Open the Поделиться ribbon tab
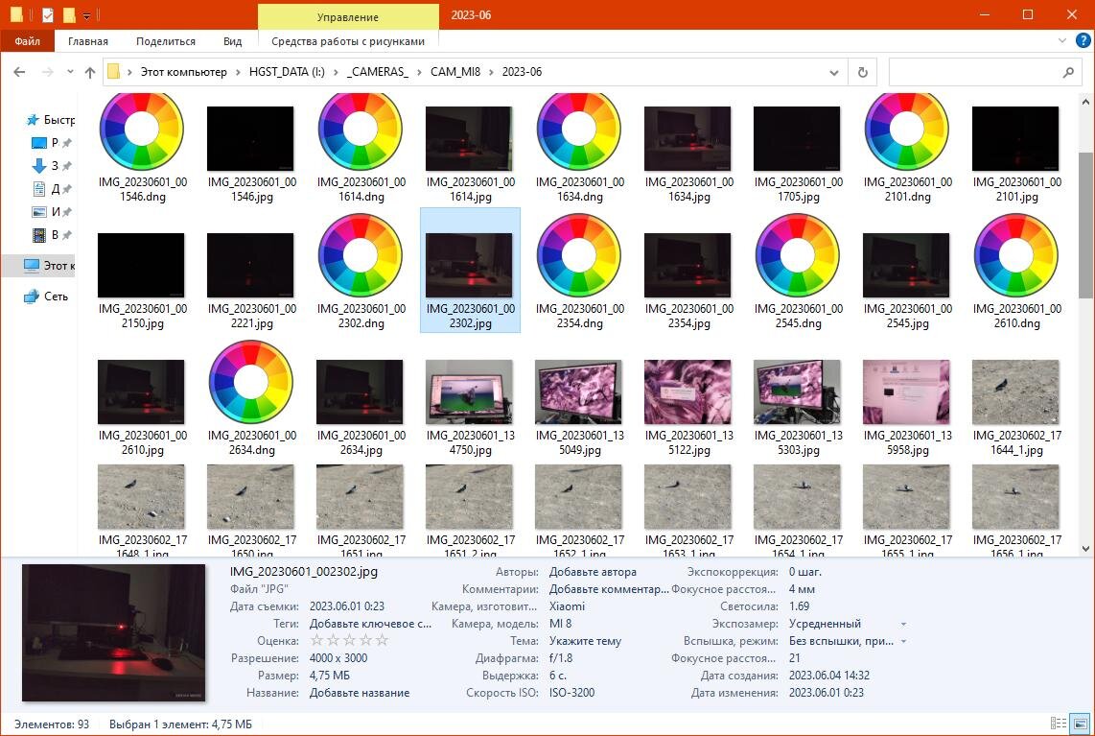1095x736 pixels. pyautogui.click(x=166, y=41)
